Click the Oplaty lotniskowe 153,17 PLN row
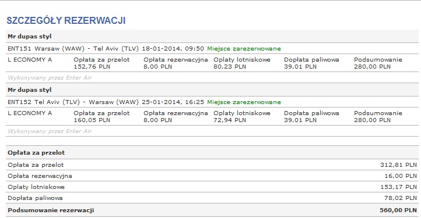 [212, 187]
